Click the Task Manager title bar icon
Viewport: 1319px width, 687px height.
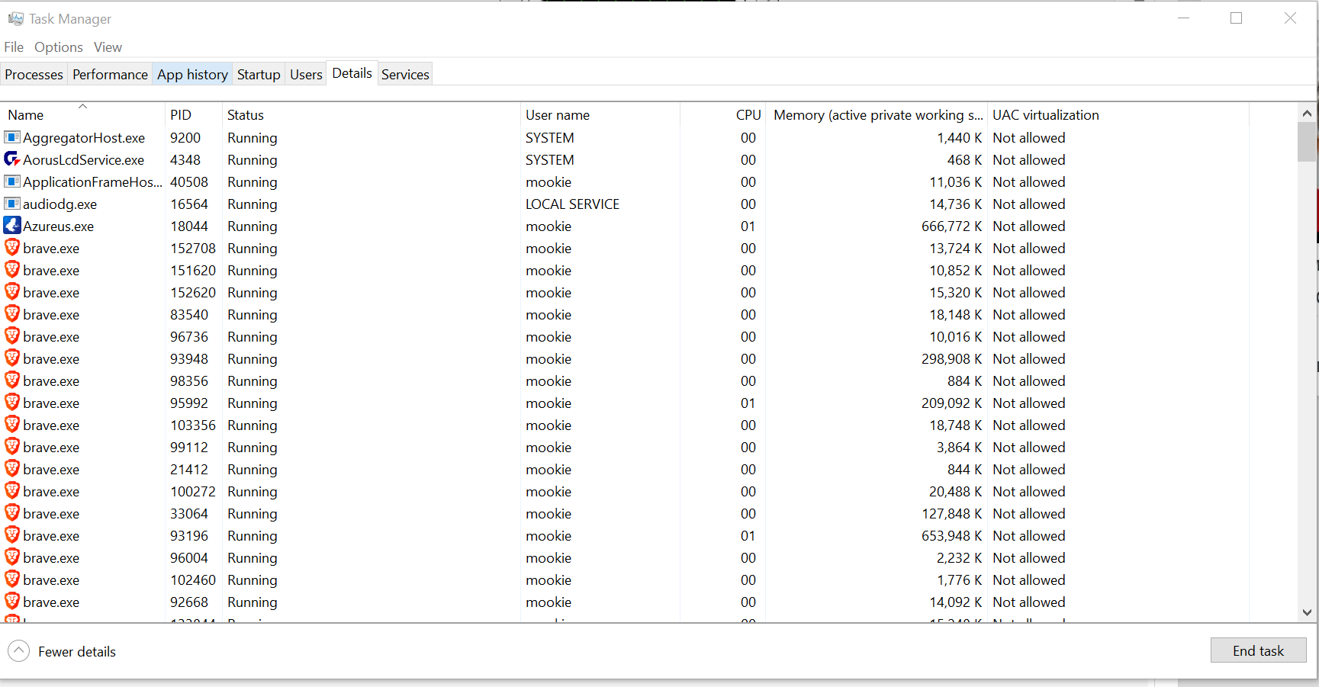pos(15,18)
